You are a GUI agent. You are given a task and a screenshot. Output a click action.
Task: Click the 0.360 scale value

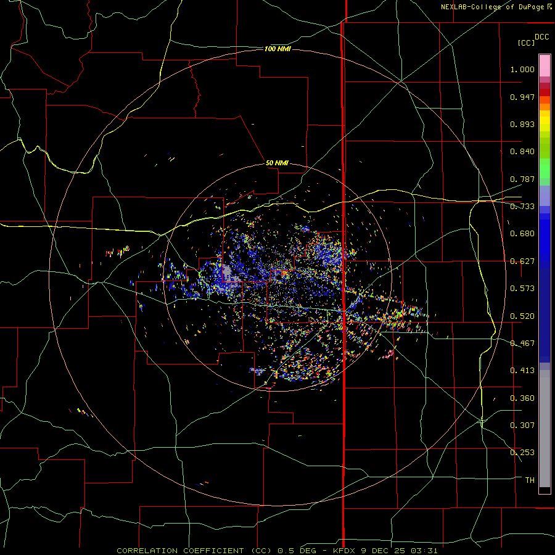coord(522,398)
